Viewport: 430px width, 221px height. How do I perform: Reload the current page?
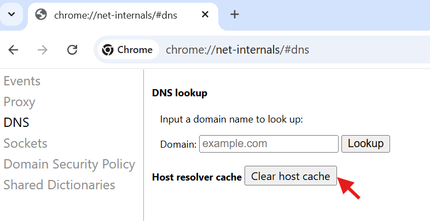(72, 50)
